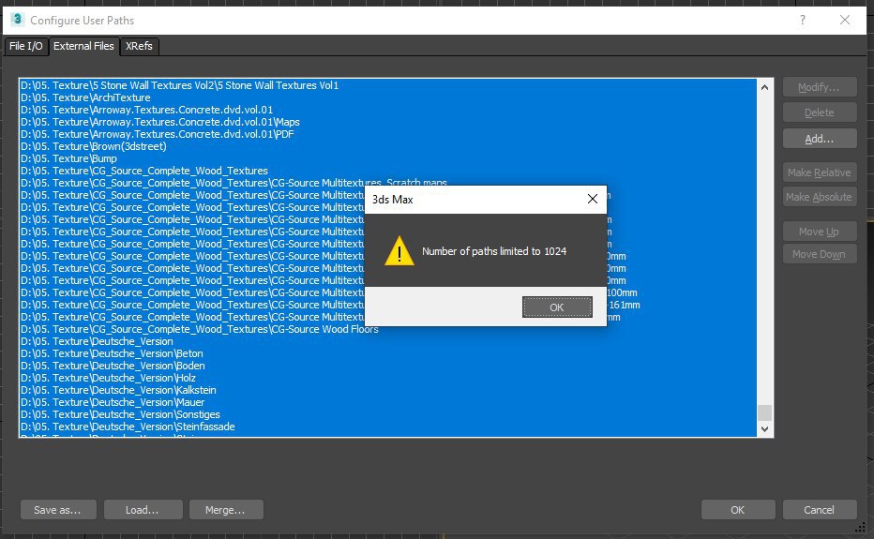Click the Move Up button
The height and width of the screenshot is (539, 874).
point(819,232)
